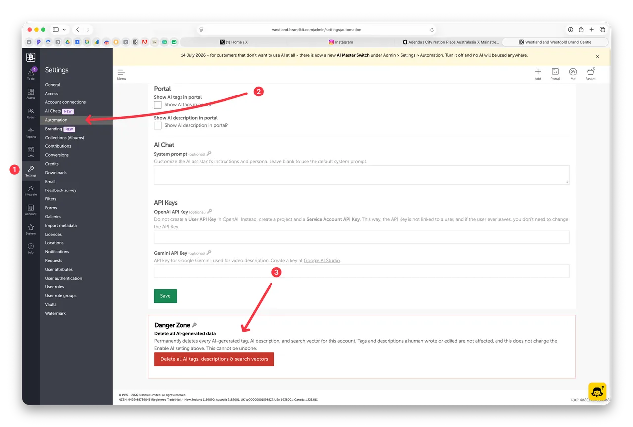This screenshot has height=427, width=633.
Task: Open Account connections settings
Action: coord(65,102)
